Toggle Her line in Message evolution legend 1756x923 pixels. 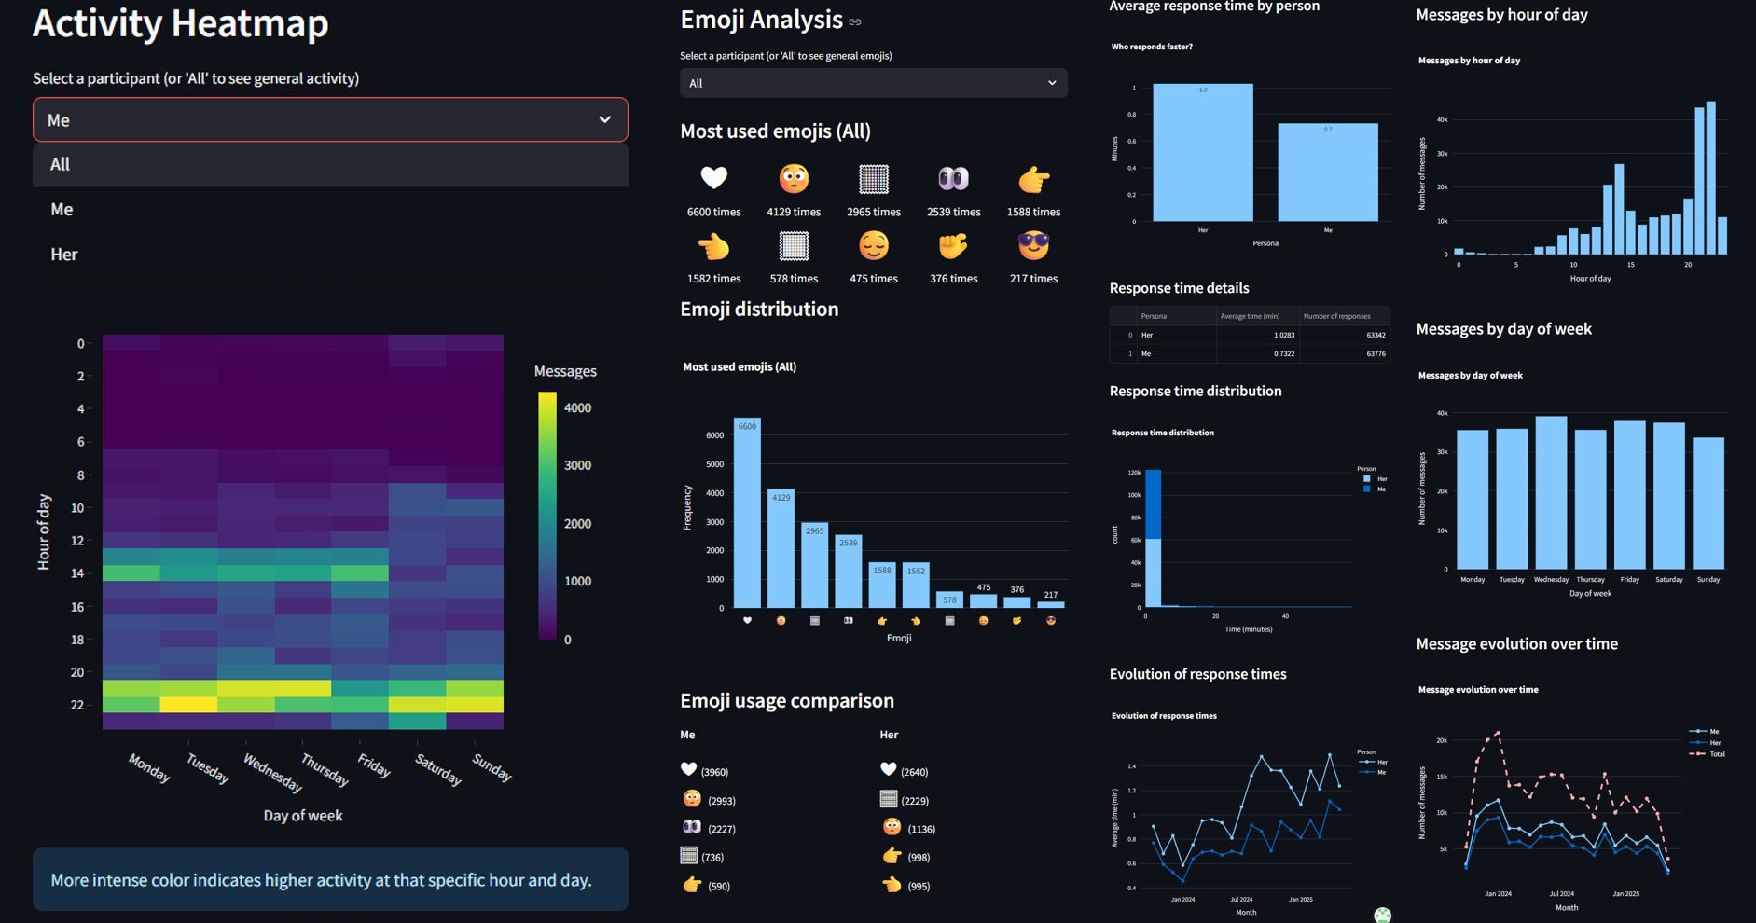pos(1706,742)
